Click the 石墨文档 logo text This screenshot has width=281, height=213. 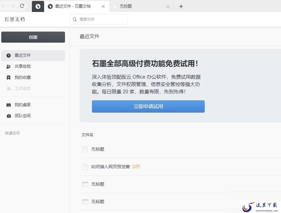pyautogui.click(x=14, y=19)
